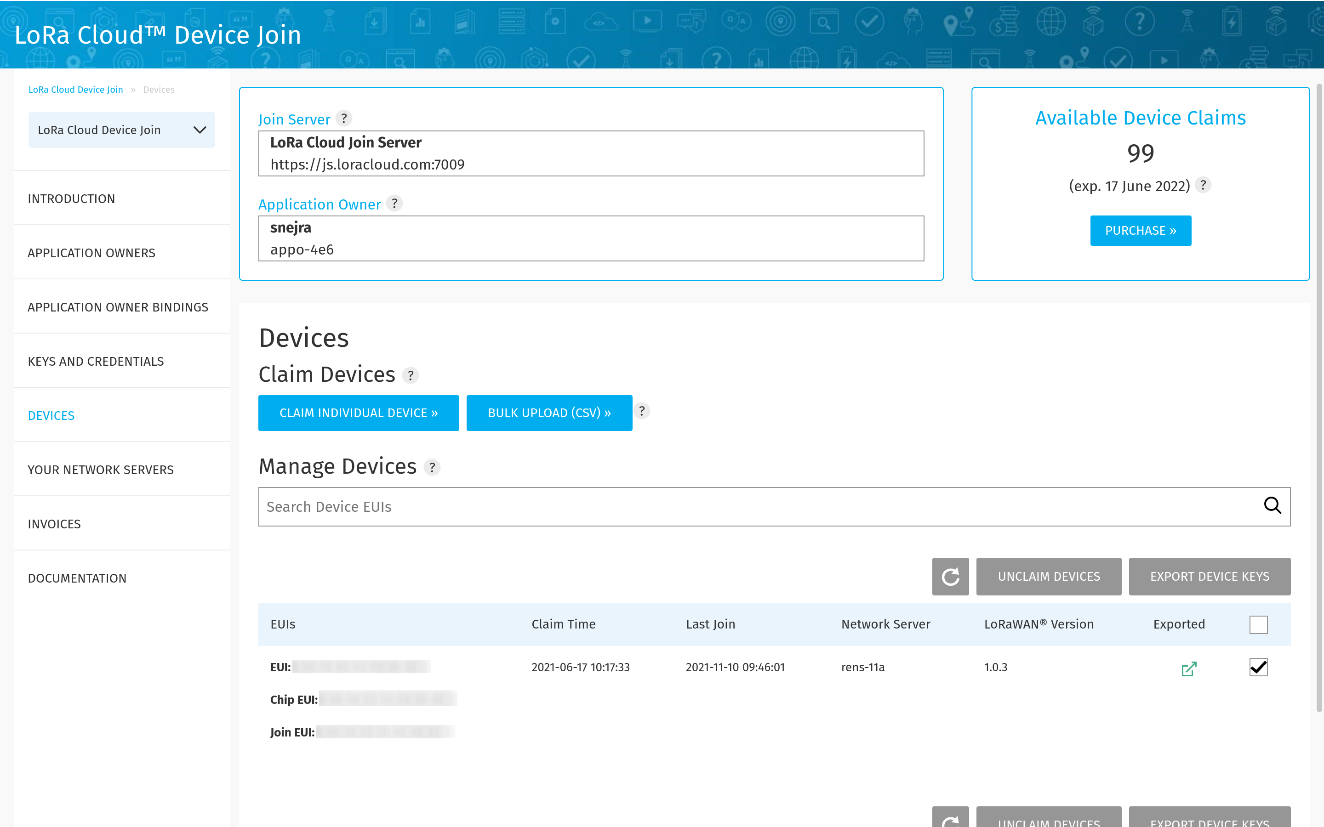1324x827 pixels.
Task: Click the Claim Devices help icon
Action: 411,375
